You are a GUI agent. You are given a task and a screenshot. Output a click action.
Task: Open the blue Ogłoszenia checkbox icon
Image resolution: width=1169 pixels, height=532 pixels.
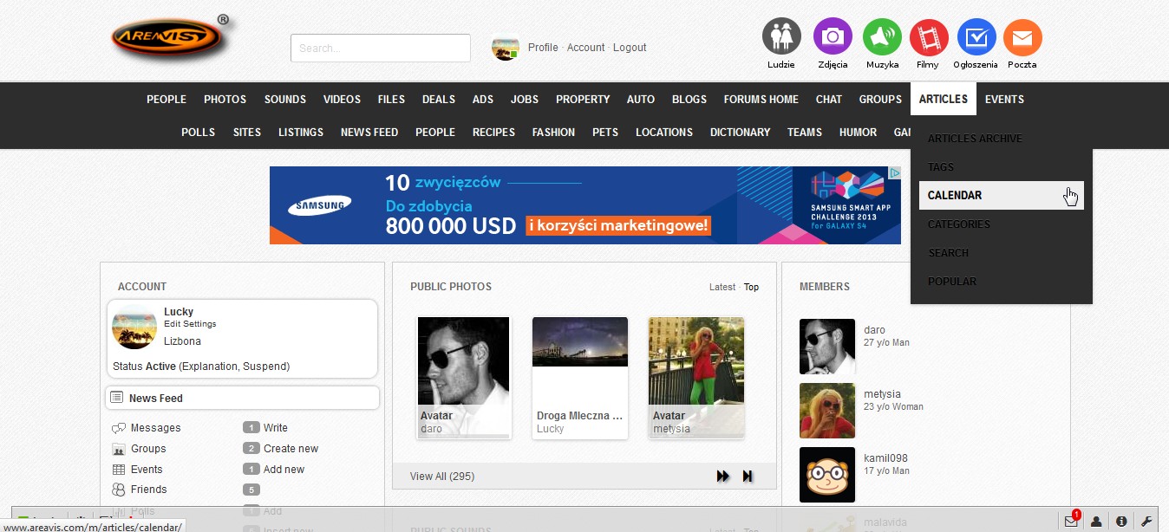[976, 37]
